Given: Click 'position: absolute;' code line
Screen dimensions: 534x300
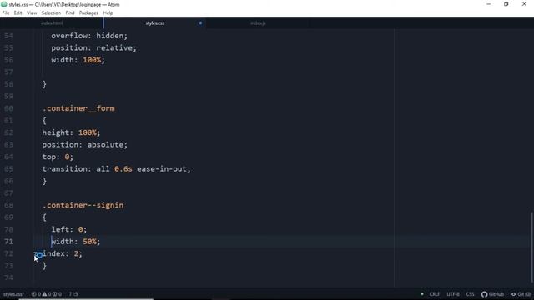Looking at the screenshot, I should click(x=85, y=144).
